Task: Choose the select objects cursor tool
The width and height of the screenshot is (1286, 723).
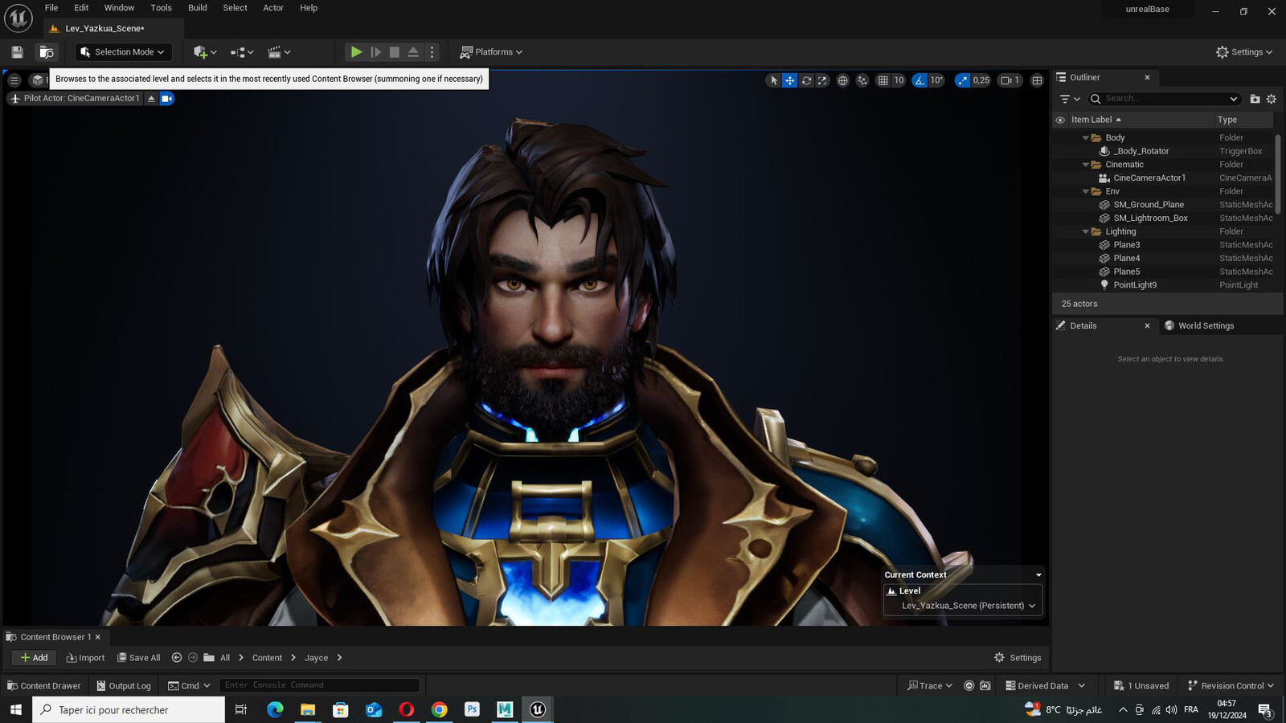Action: tap(773, 80)
